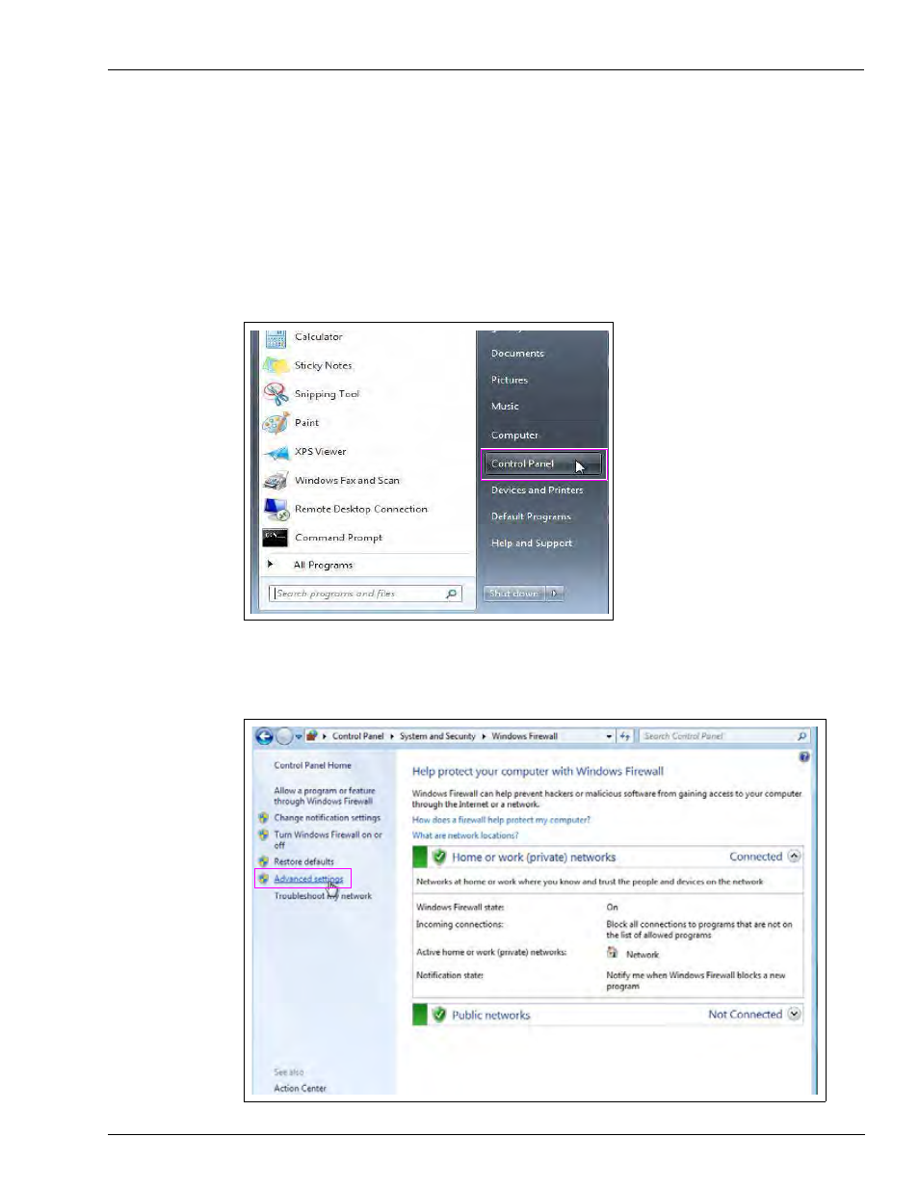Click the Search Control Panel magnifier icon
Image resolution: width=919 pixels, height=1190 pixels.
[x=801, y=736]
